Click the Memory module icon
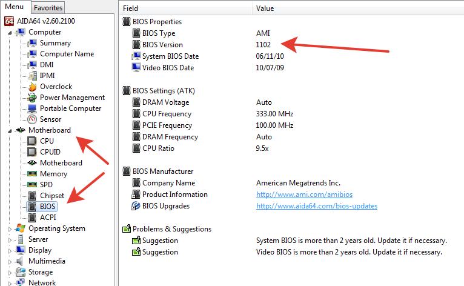 32,173
